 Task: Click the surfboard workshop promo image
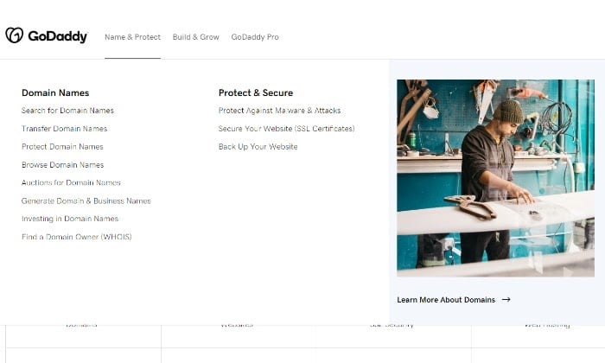[x=495, y=178]
